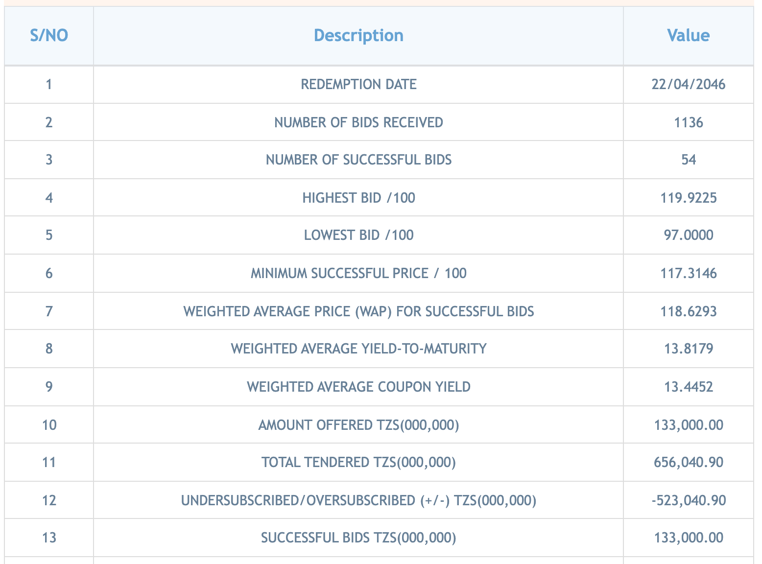
Task: Click the Value column header
Action: coord(688,36)
